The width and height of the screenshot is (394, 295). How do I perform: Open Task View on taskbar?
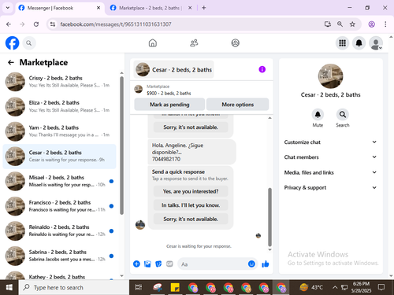139,287
